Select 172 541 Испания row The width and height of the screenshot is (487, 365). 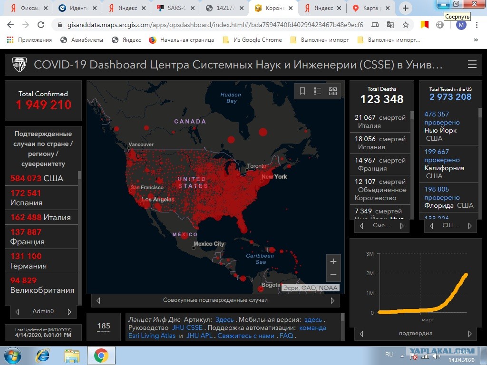(41, 198)
